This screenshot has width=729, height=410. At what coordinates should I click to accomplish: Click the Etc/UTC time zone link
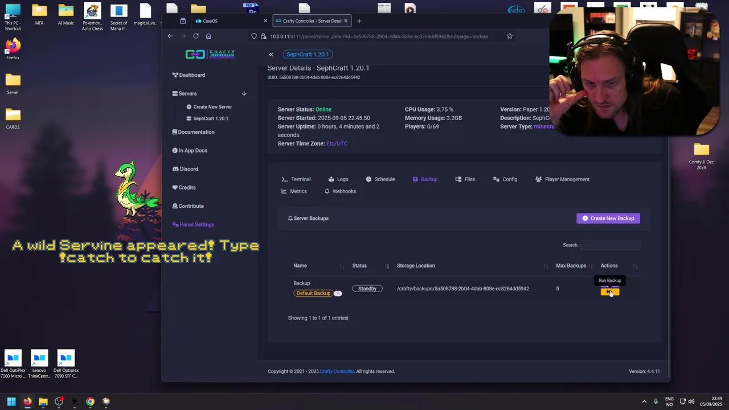click(337, 143)
